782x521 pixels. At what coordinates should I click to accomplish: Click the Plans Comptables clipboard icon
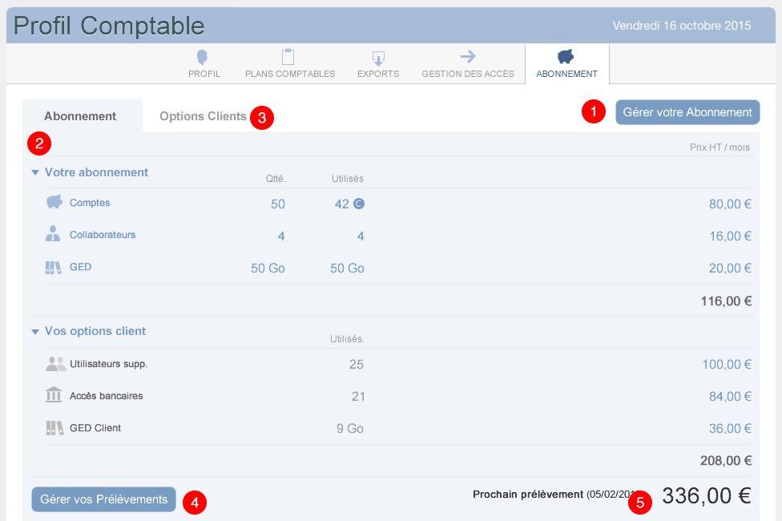tap(288, 57)
